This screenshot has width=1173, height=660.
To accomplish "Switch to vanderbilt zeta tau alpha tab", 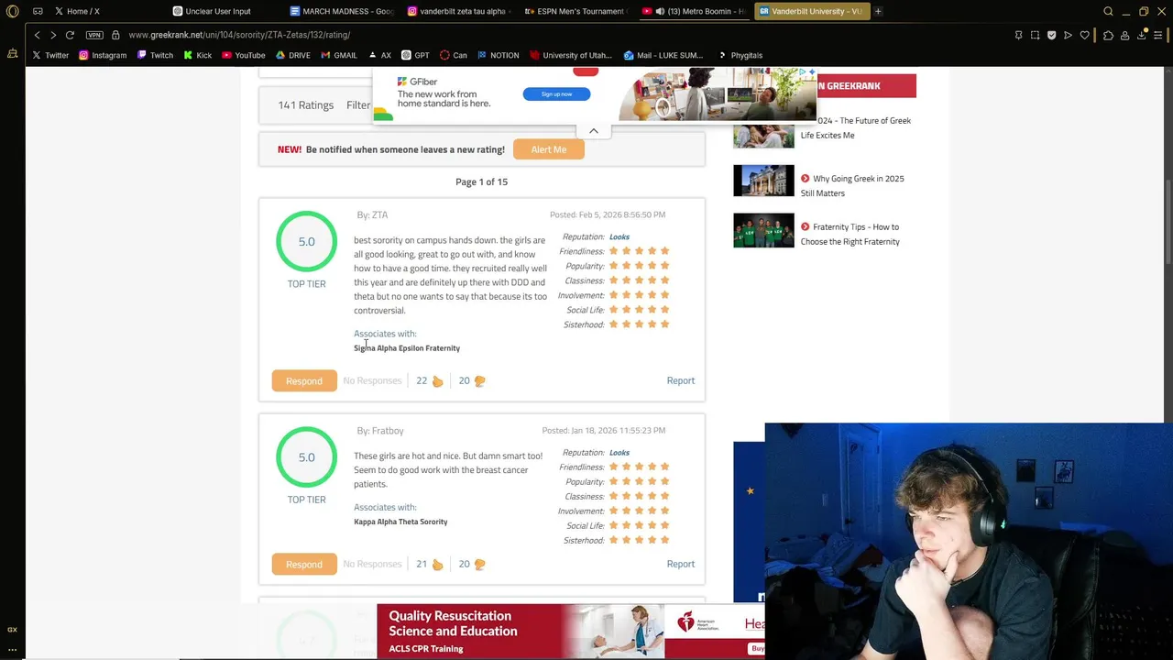I will point(459,11).
